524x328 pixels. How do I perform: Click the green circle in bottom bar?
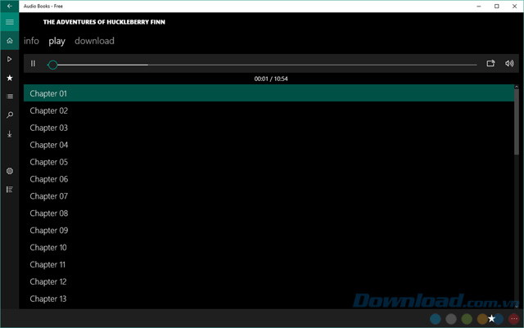[467, 319]
